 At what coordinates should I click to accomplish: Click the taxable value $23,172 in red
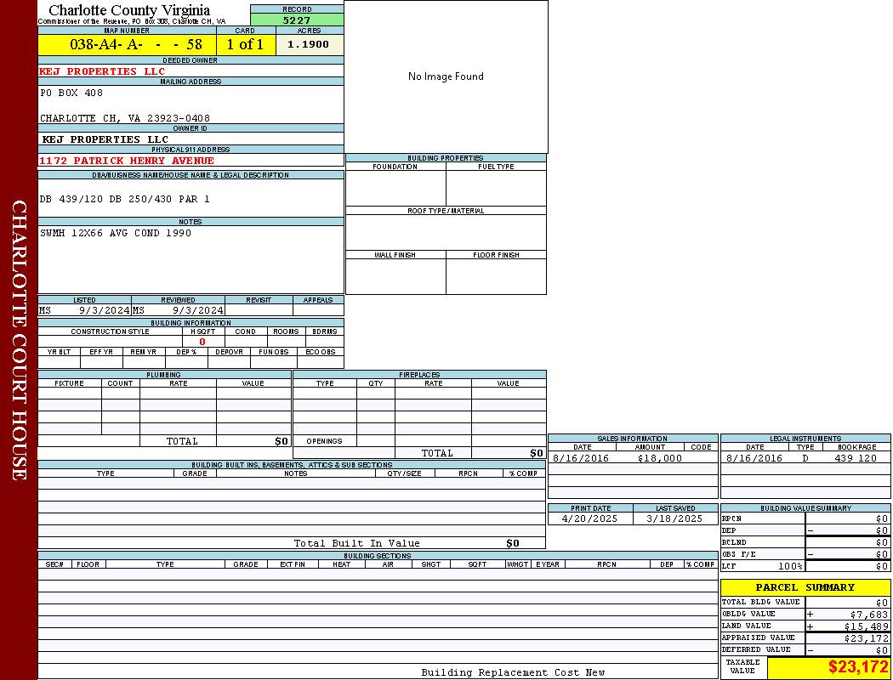tap(858, 667)
